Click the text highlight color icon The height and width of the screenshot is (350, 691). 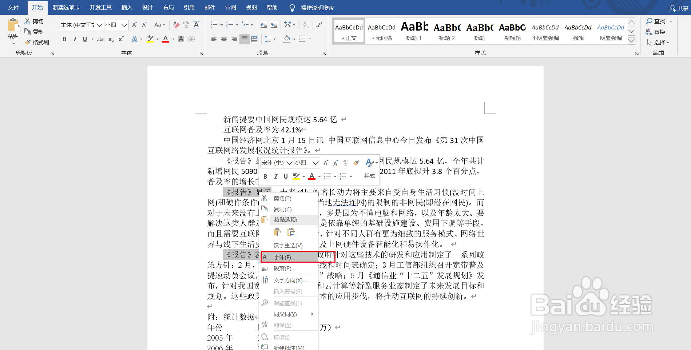click(149, 39)
